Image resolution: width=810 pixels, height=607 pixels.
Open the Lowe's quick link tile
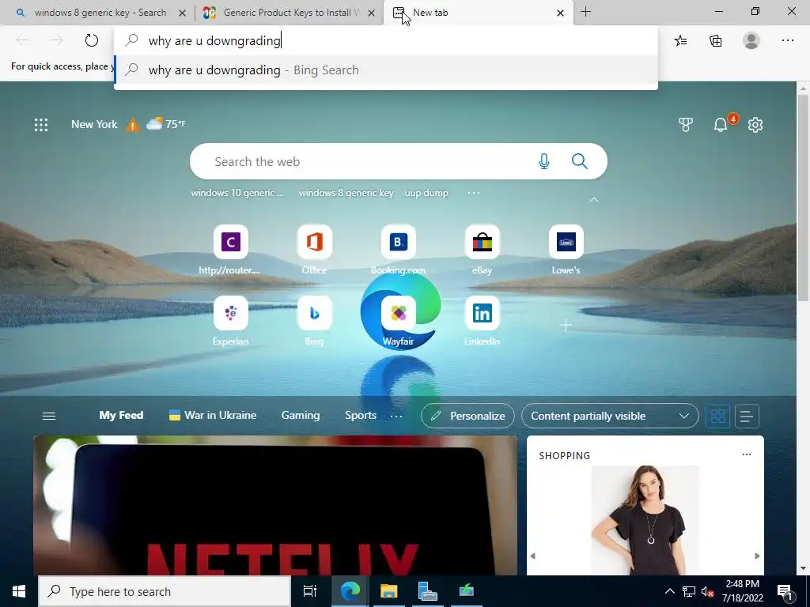pos(566,250)
